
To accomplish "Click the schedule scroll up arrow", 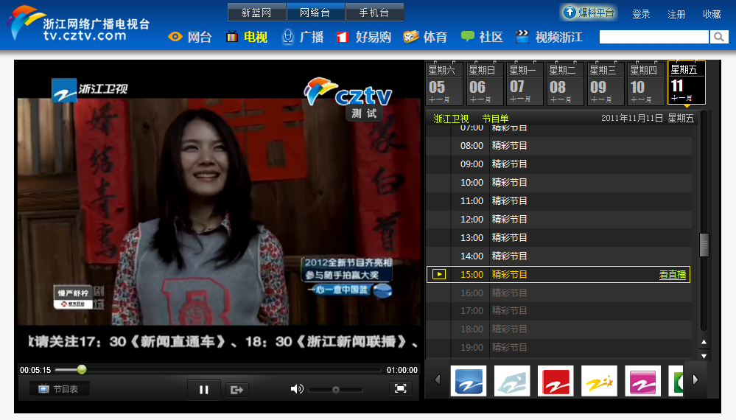I will tap(704, 342).
